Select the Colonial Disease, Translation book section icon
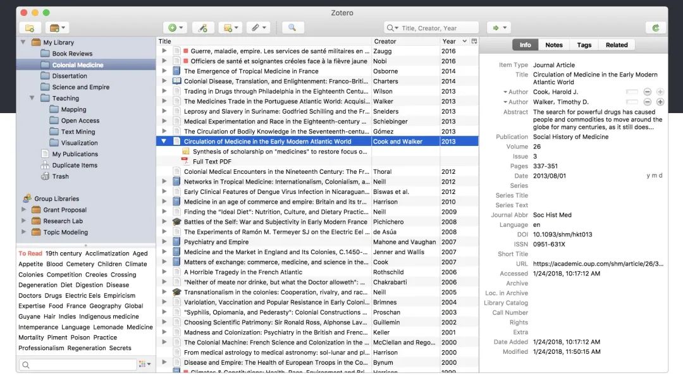Image resolution: width=683 pixels, height=383 pixels. [176, 81]
